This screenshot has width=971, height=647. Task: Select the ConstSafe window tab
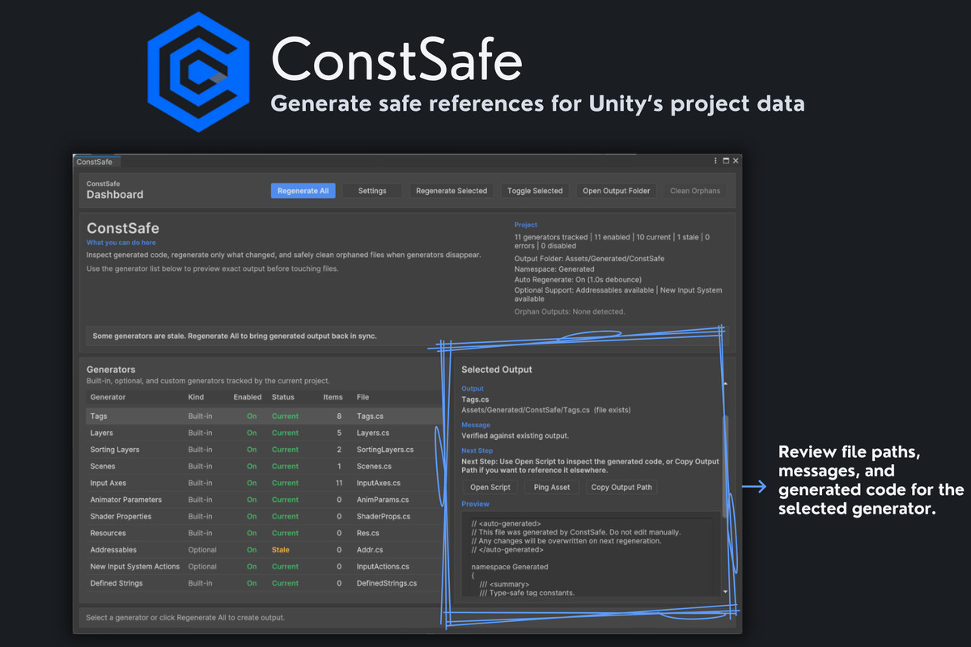click(x=94, y=162)
